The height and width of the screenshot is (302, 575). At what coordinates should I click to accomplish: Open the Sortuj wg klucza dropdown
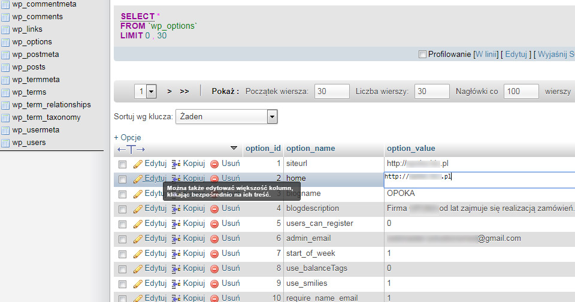(x=226, y=117)
